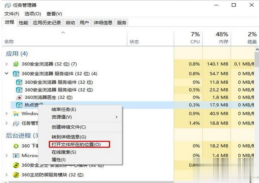Close the Task Manager window
Screen dimensions: 259x183
[x=252, y=5]
